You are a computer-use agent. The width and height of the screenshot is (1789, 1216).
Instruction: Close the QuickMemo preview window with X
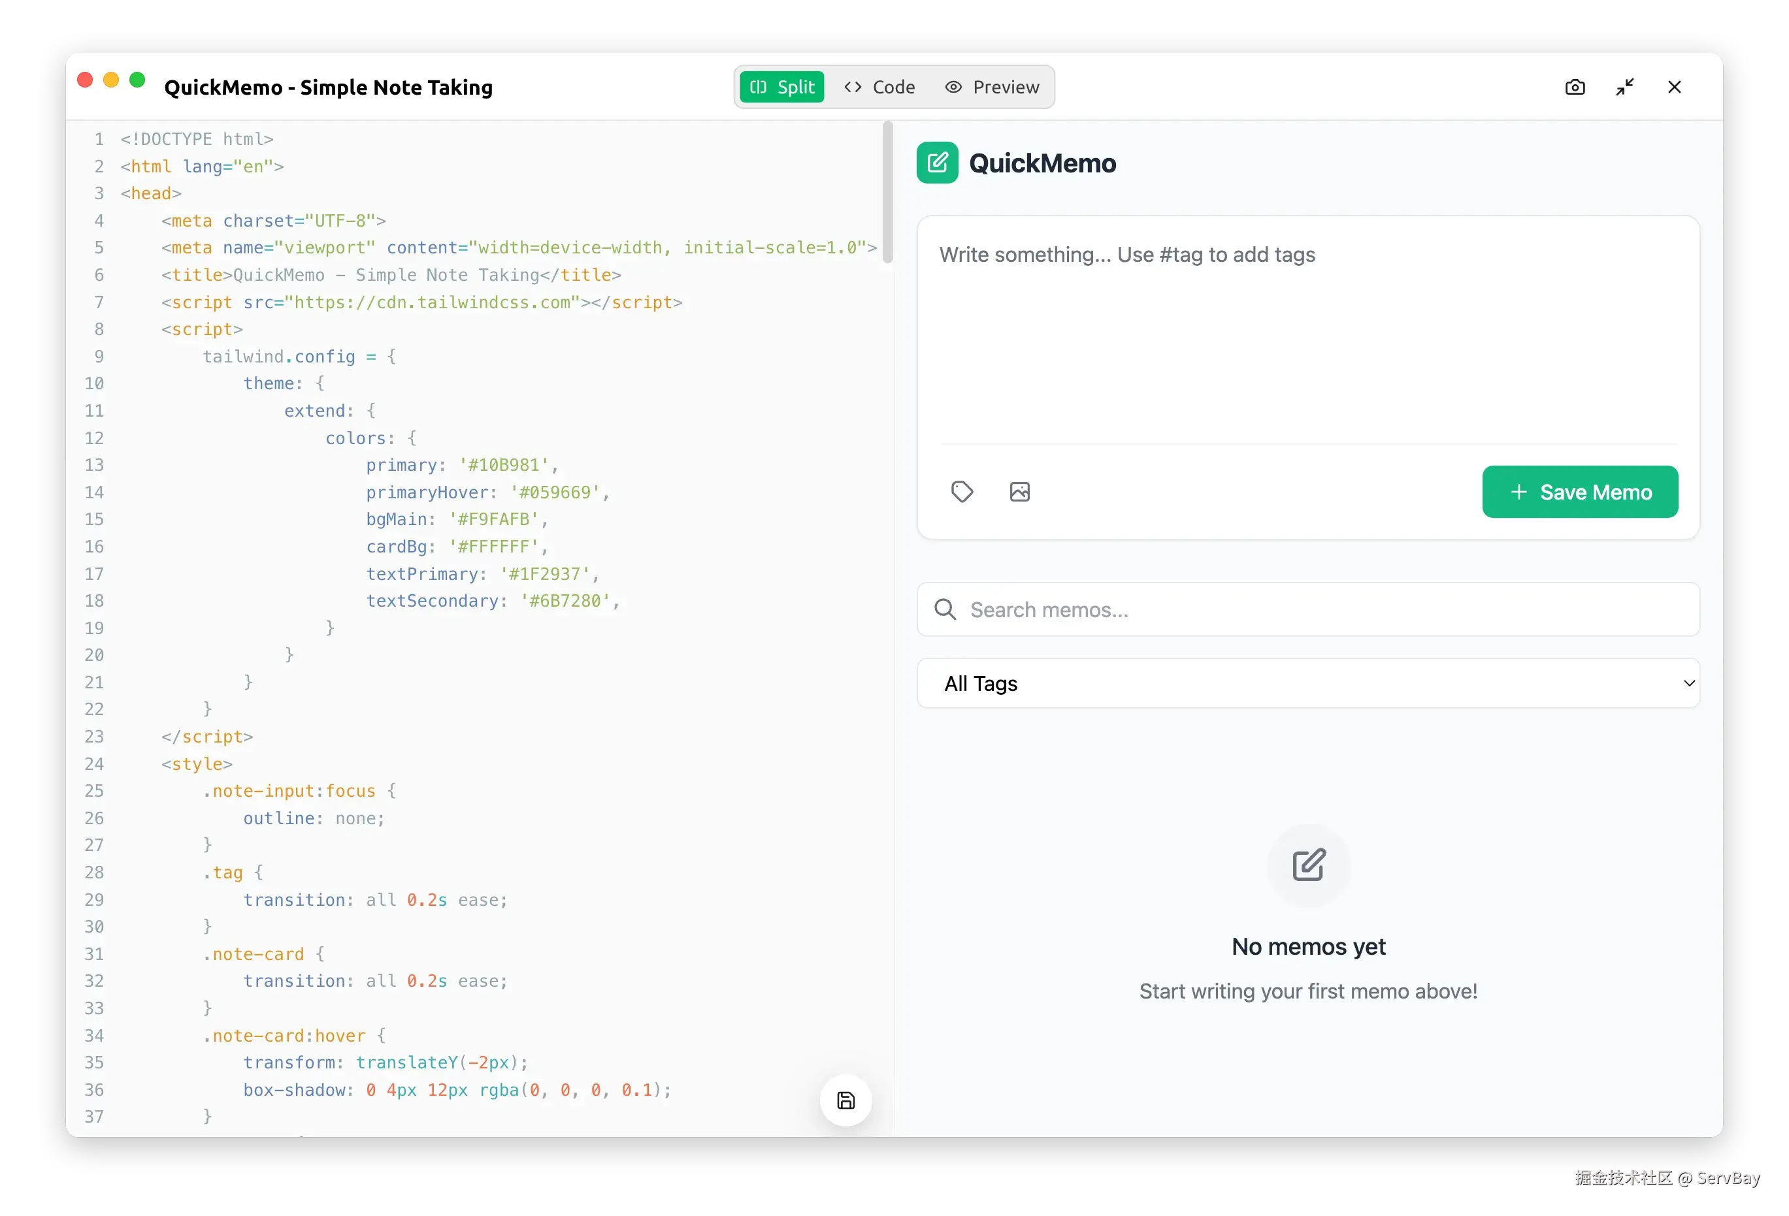pyautogui.click(x=1674, y=87)
